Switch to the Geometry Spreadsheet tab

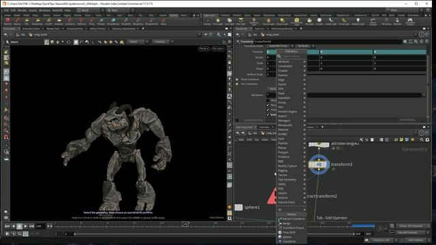tap(123, 29)
